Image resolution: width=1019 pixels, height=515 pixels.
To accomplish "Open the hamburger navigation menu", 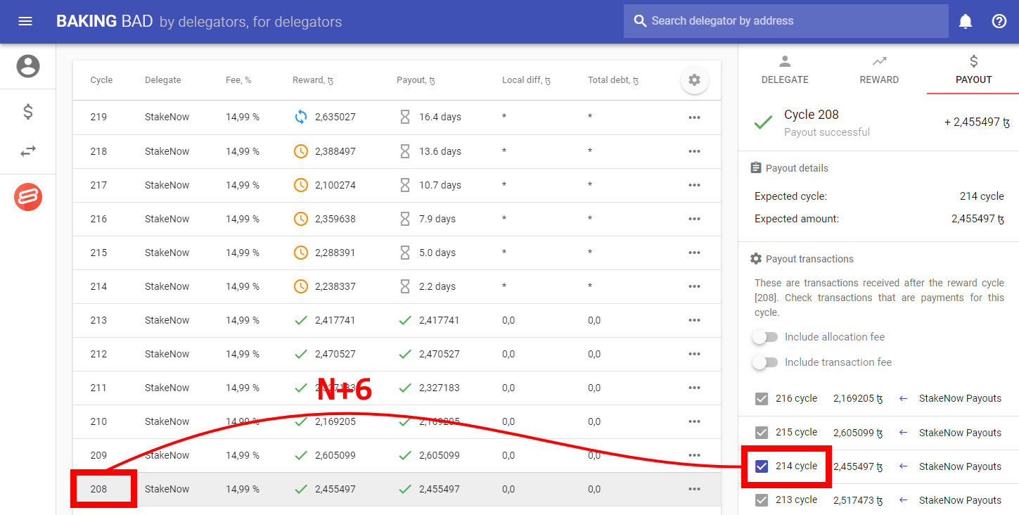I will coord(25,21).
